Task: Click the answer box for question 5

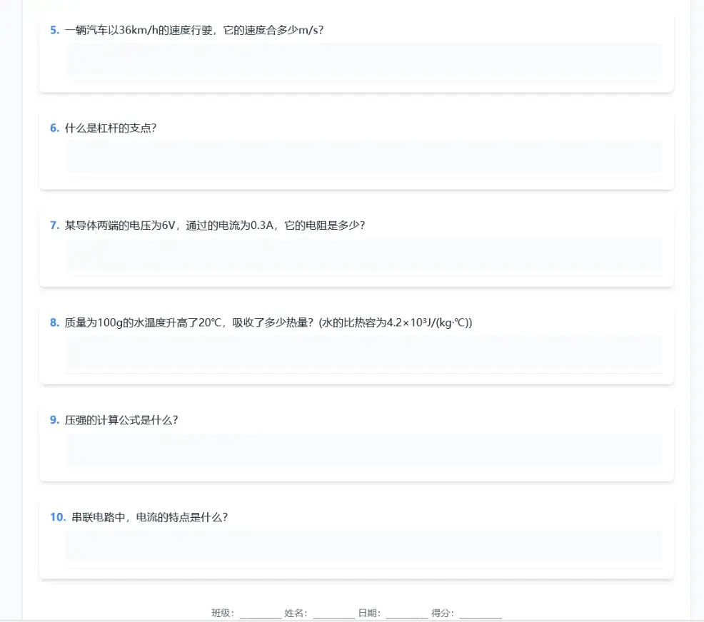Action: [363, 60]
